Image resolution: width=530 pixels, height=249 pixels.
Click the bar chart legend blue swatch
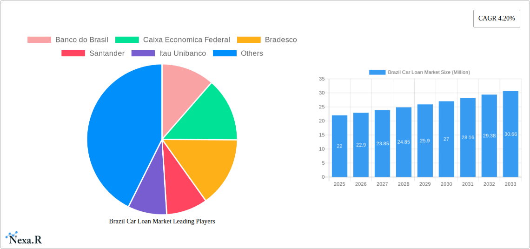point(377,73)
